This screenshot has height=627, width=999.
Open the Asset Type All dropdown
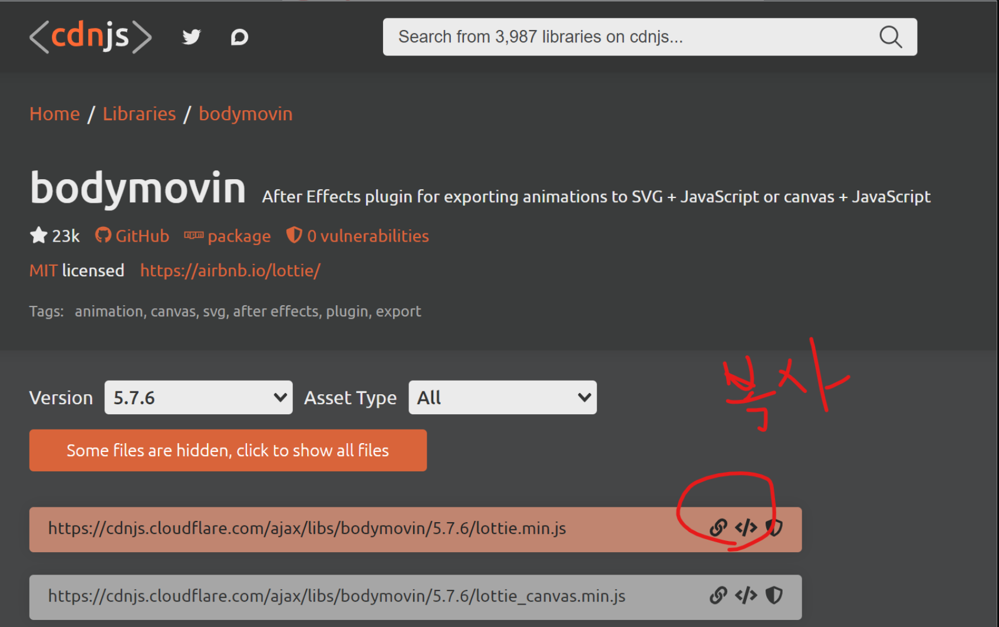pyautogui.click(x=503, y=397)
